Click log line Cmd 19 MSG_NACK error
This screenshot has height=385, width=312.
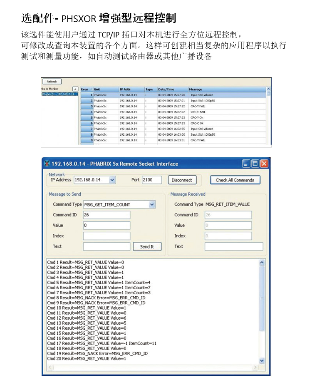click(x=97, y=353)
